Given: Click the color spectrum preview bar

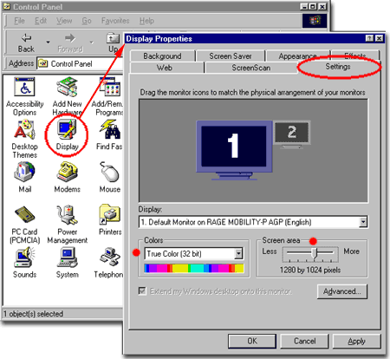Looking at the screenshot, I should pos(194,268).
